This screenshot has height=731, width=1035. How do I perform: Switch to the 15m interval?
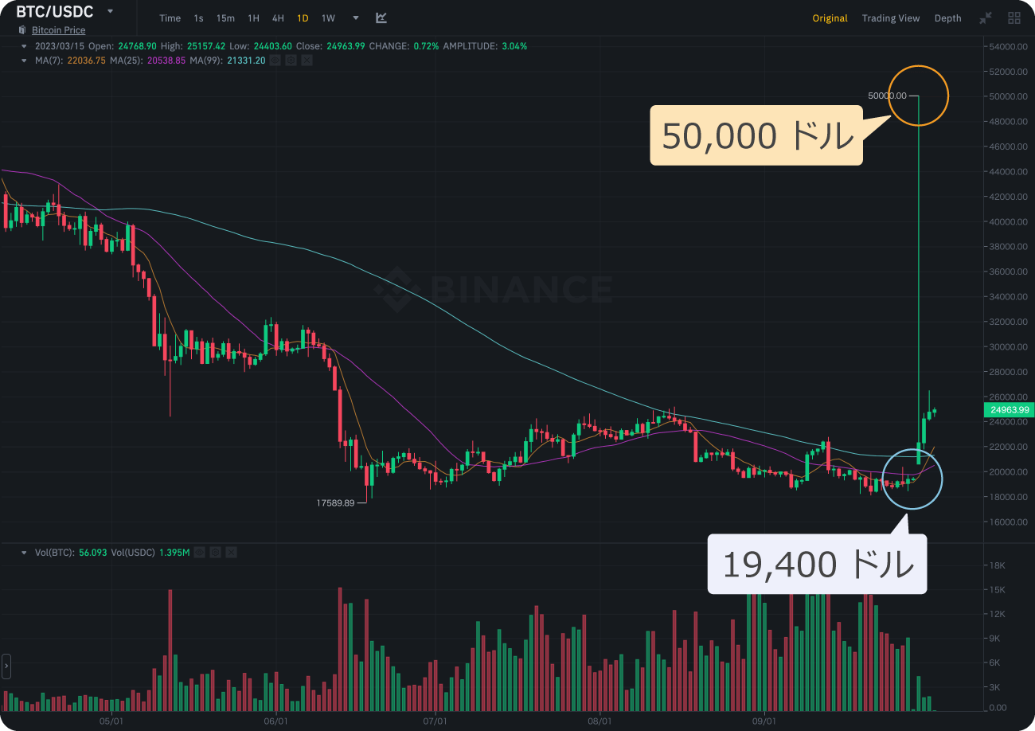(x=225, y=18)
